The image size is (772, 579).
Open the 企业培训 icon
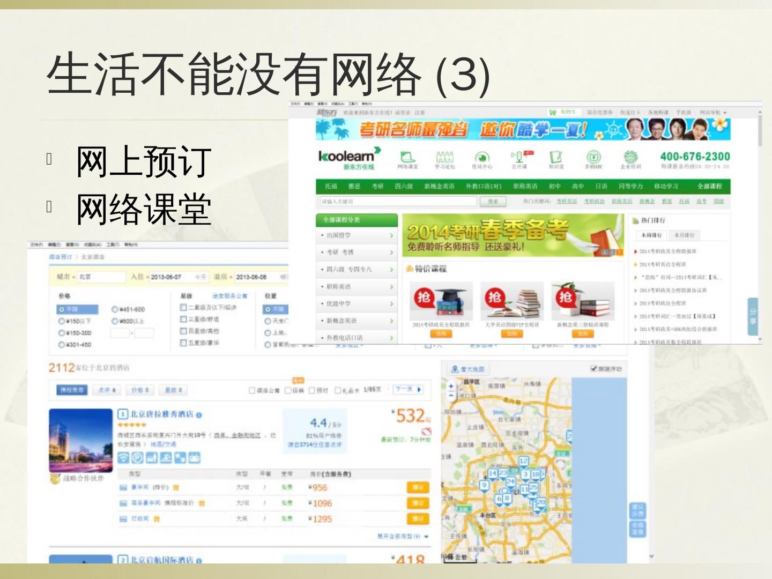click(630, 157)
